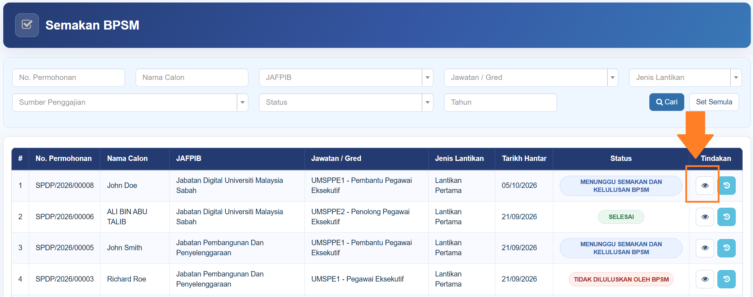The width and height of the screenshot is (753, 297).
Task: Focus the No. Permohonan input field
Action: tap(68, 77)
